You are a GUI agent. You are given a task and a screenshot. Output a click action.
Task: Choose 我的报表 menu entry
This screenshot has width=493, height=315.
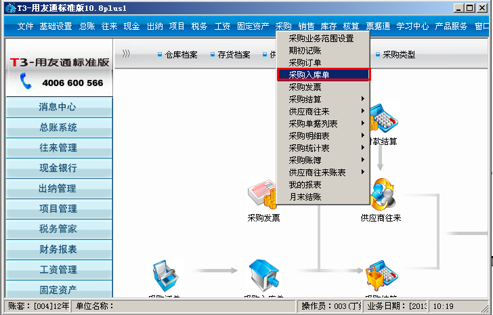tap(323, 184)
